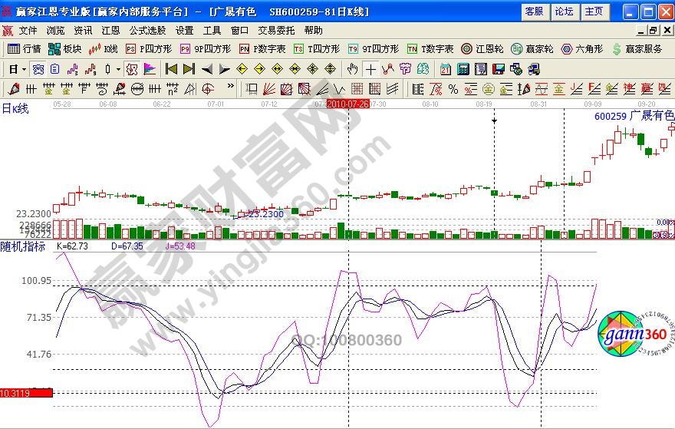Open the 公式选股 menu
Image resolution: width=675 pixels, height=429 pixels.
(x=147, y=31)
